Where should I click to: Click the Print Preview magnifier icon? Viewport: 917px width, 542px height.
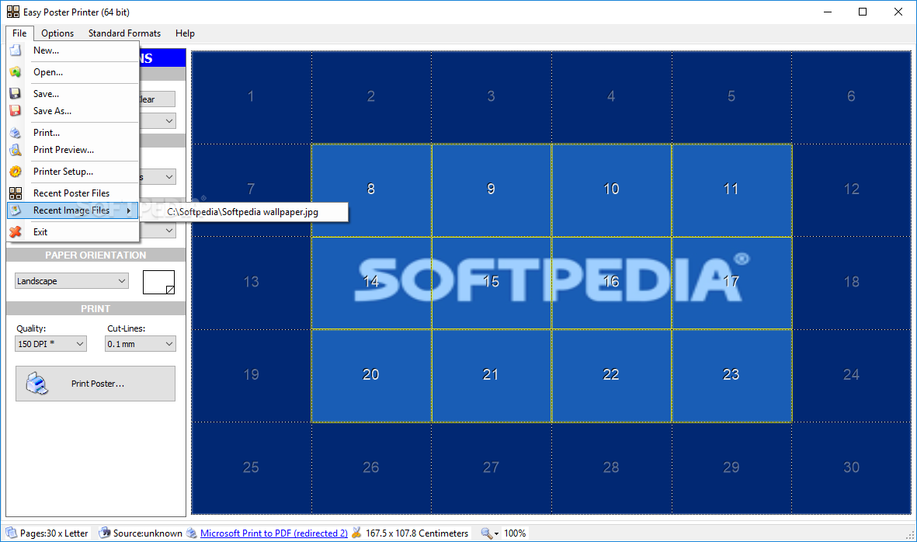[x=16, y=150]
